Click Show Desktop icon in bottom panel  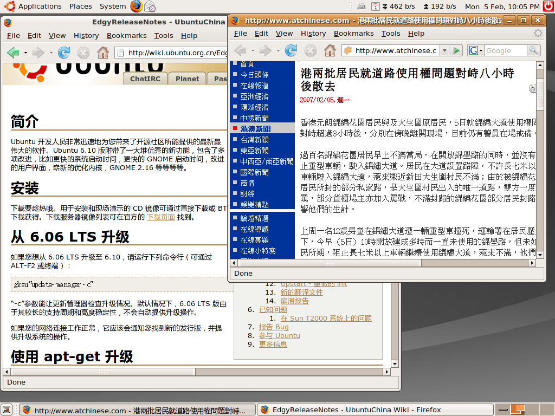7,409
